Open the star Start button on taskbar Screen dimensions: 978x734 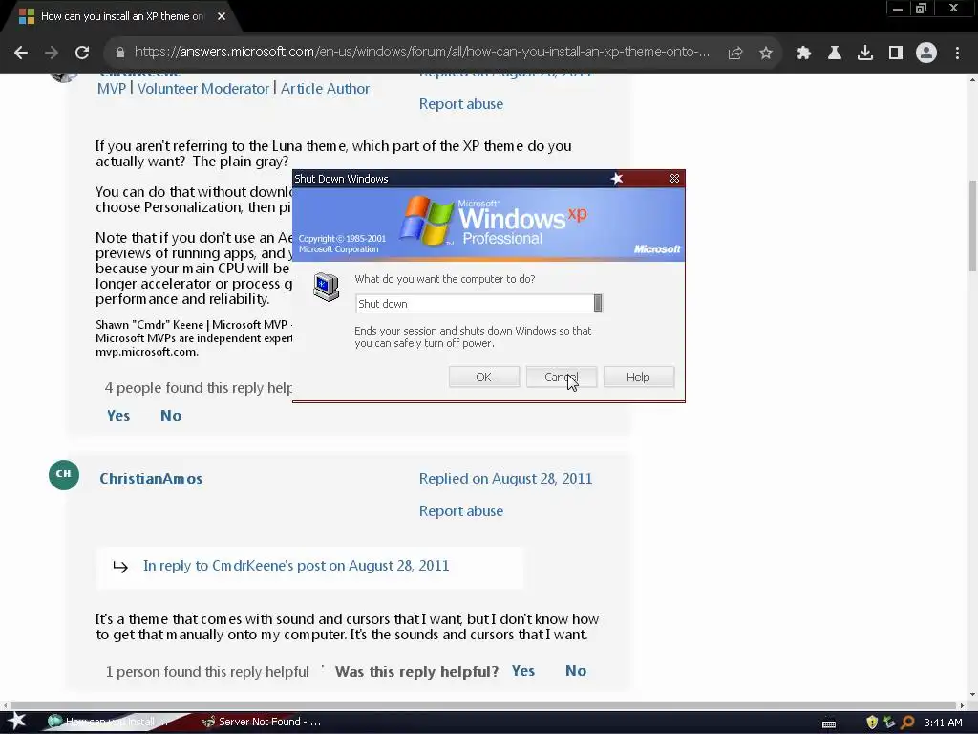(x=17, y=722)
